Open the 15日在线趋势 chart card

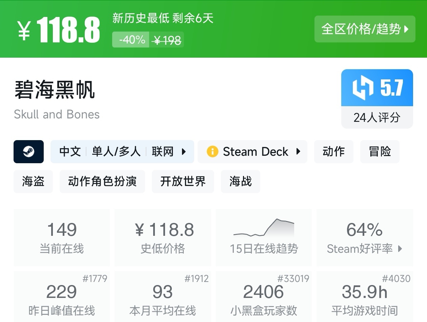click(x=263, y=237)
